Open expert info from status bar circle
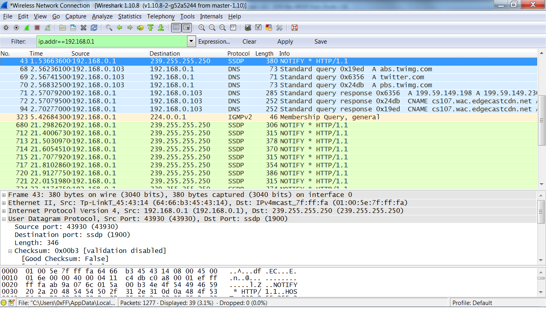The height and width of the screenshot is (309, 546). [4, 303]
